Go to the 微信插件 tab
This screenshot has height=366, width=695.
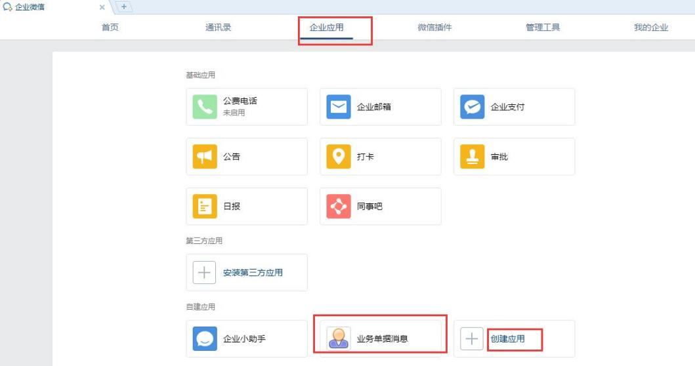434,28
